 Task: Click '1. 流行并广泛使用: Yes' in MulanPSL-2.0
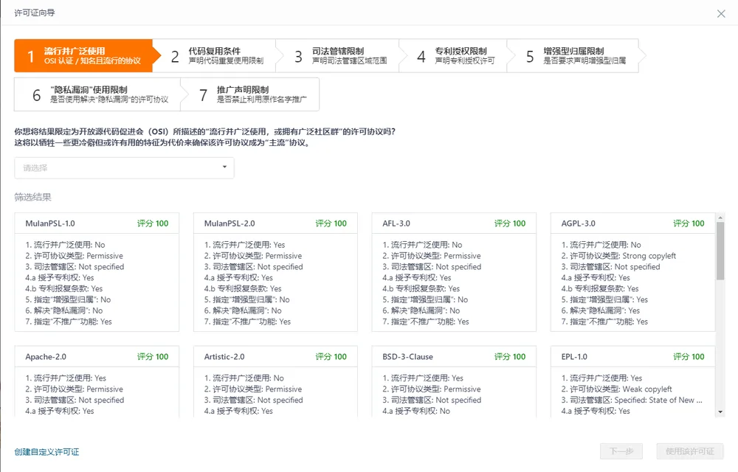[x=245, y=245]
